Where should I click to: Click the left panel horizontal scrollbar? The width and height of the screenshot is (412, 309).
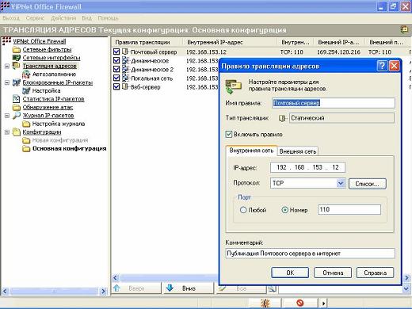[x=54, y=292]
